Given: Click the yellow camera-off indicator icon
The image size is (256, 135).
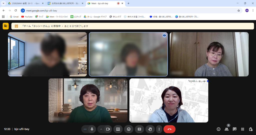Looking at the screenshot, I should tap(6, 26).
